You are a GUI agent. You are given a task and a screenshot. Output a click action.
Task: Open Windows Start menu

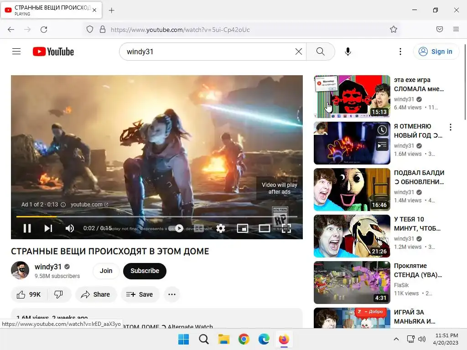[x=183, y=339]
